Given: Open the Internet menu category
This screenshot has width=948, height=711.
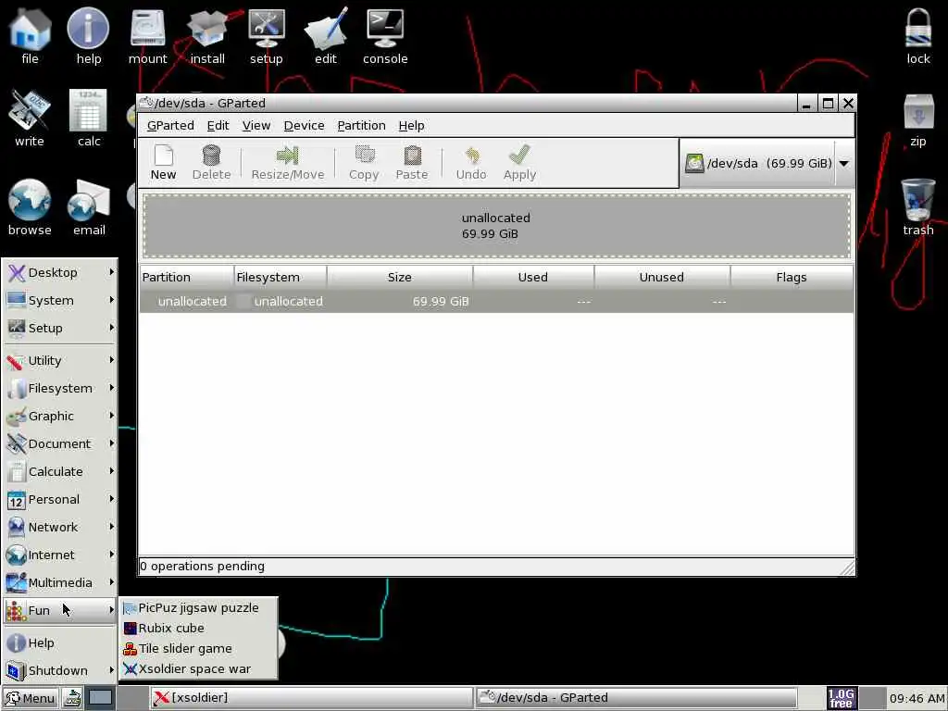Looking at the screenshot, I should click(x=60, y=555).
